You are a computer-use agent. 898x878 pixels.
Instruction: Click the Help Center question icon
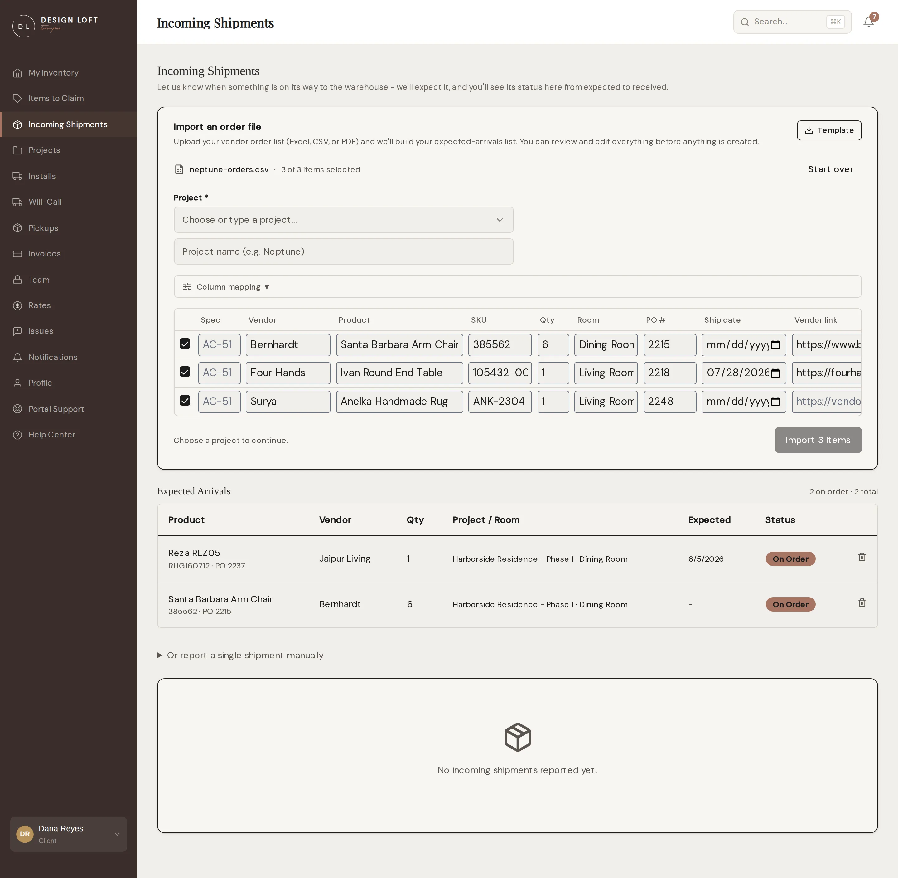[x=17, y=435]
